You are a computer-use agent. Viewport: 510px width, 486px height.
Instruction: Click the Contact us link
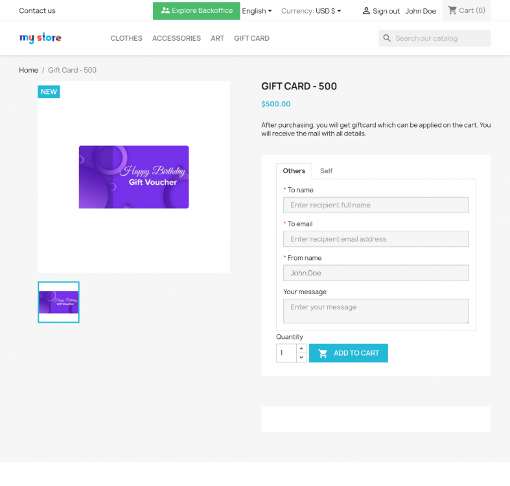pos(37,11)
